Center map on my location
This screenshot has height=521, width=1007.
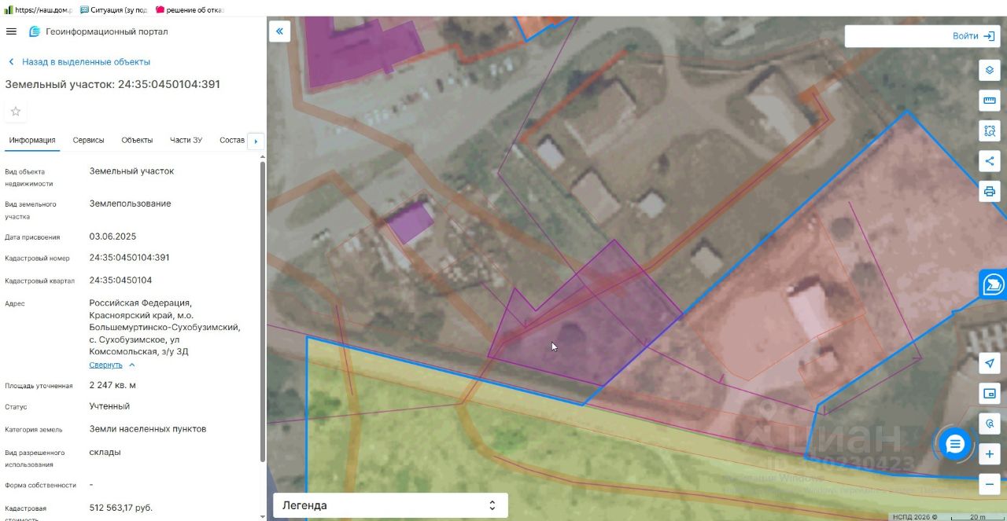point(990,363)
